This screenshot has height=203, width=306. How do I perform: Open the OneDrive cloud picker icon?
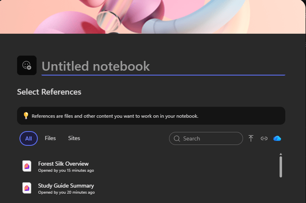tap(277, 138)
